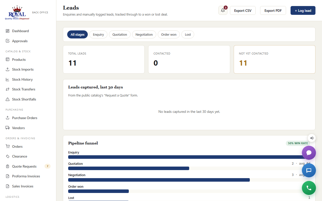This screenshot has height=201, width=322.
Task: Select the Quotation stage filter
Action: pos(120,34)
